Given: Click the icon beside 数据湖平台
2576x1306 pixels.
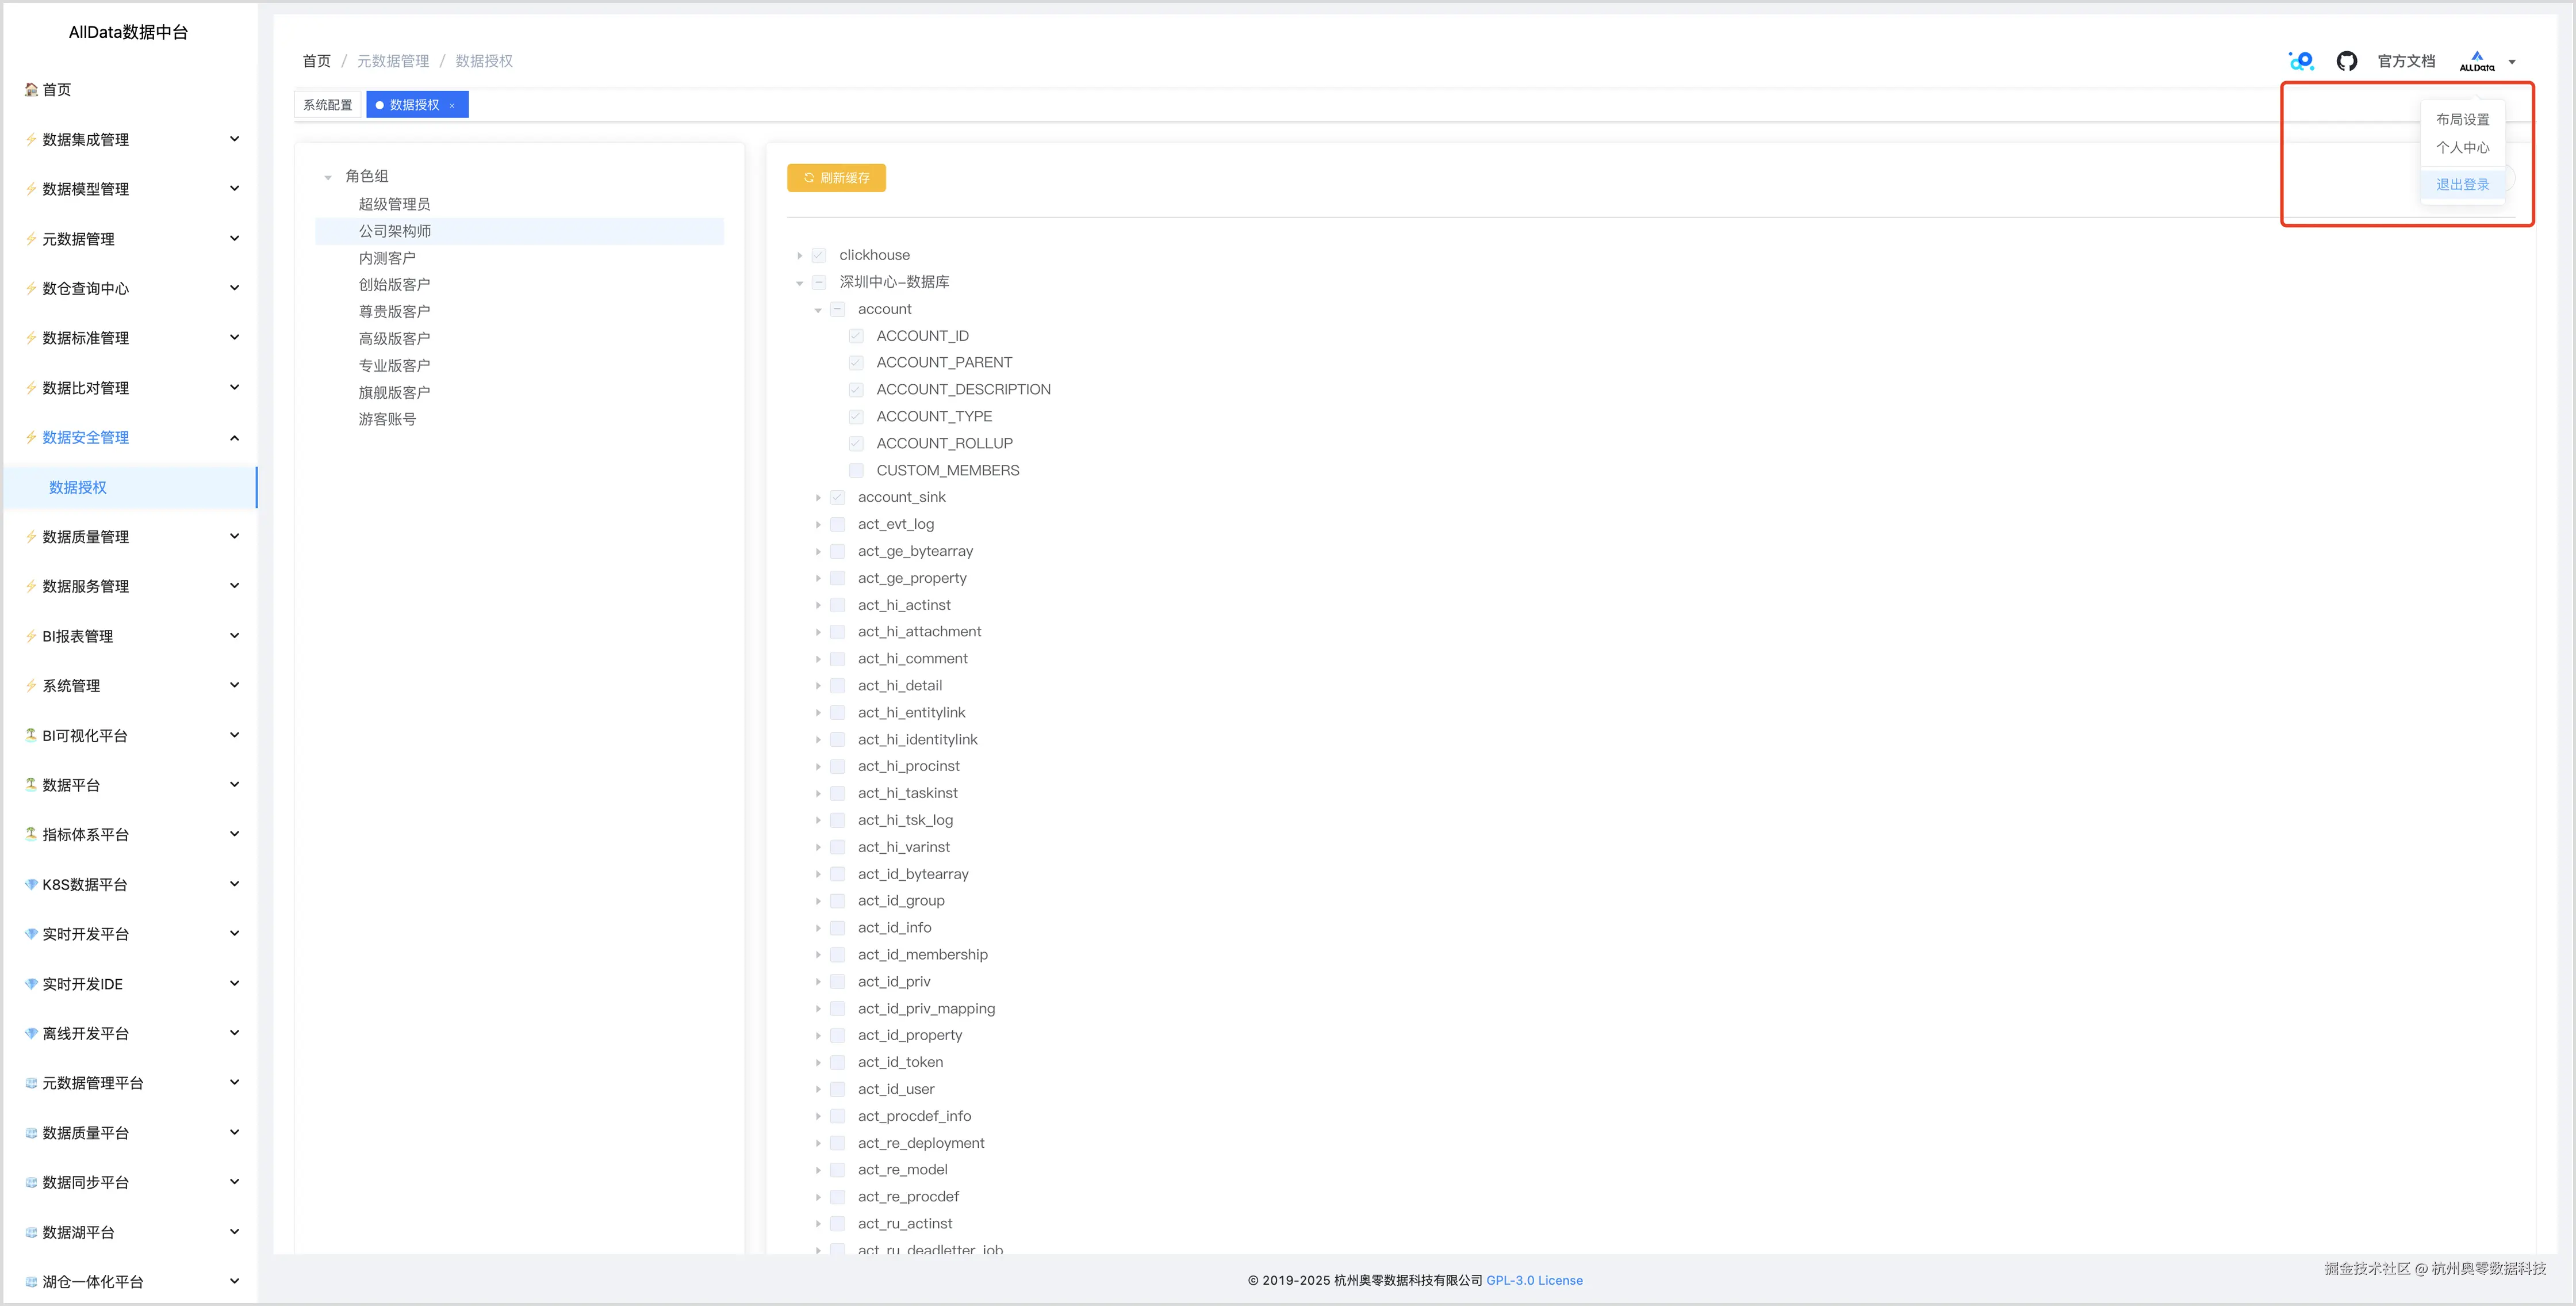Looking at the screenshot, I should coord(31,1232).
